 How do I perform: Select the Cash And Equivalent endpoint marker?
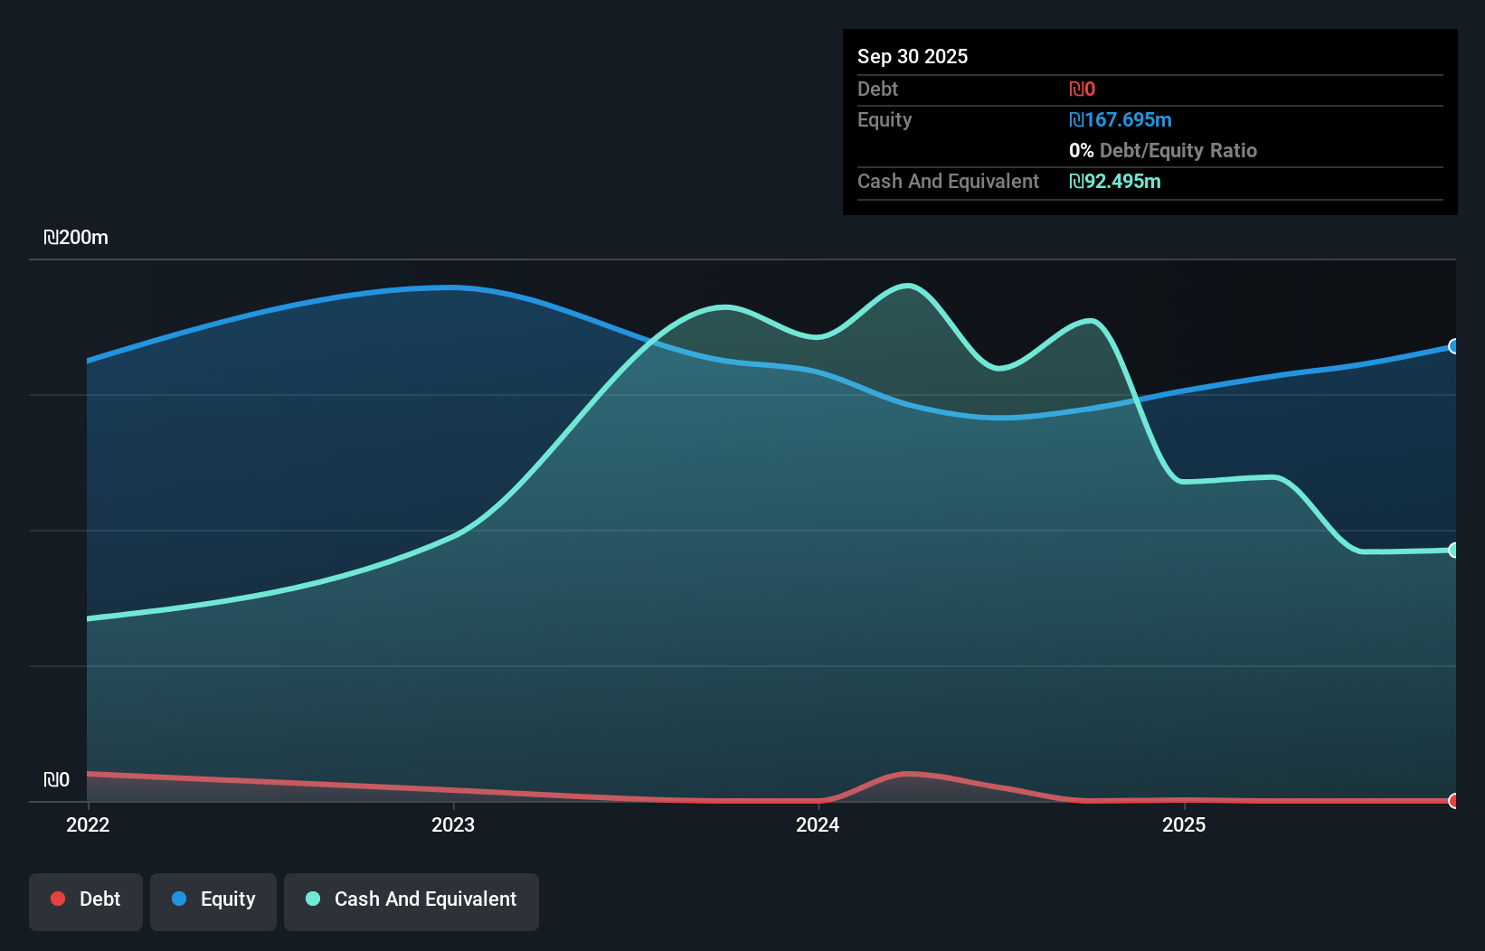coord(1454,550)
